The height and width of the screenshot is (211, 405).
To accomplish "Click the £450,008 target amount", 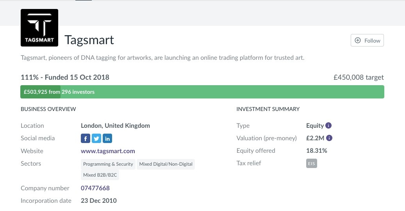I will (359, 77).
